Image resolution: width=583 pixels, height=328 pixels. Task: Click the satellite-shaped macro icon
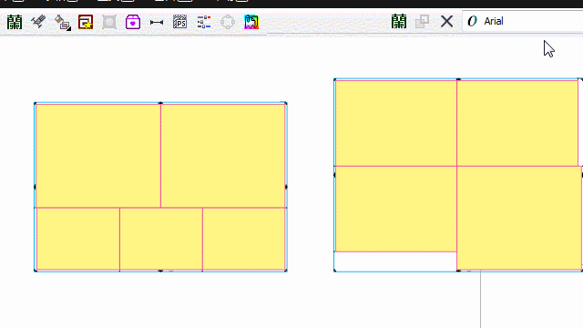38,22
